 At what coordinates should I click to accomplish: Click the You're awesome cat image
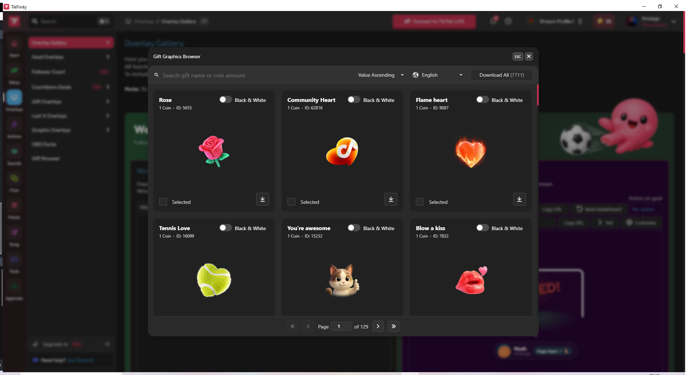[x=342, y=280]
